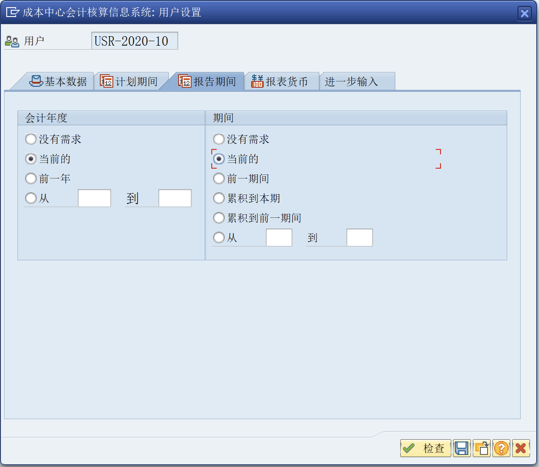Click the 从 year input field under 会计年度
Image resolution: width=539 pixels, height=467 pixels.
pyautogui.click(x=94, y=198)
